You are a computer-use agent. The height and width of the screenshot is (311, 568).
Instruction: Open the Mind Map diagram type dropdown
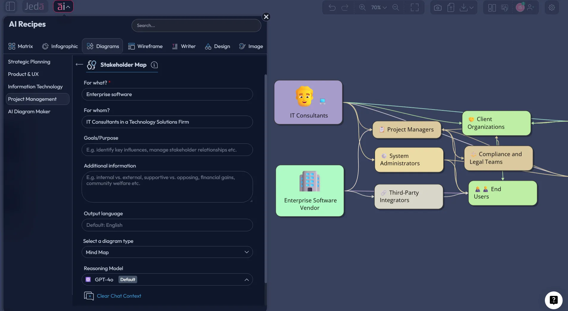167,252
